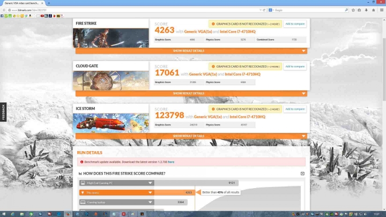Click the RUN DETAILS heading

pos(90,153)
